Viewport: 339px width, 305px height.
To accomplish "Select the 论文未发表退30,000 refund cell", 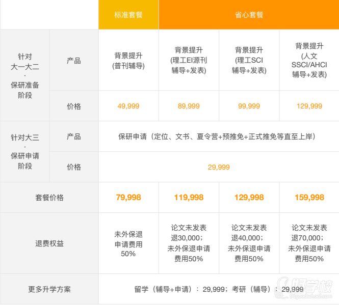I will tap(189, 243).
